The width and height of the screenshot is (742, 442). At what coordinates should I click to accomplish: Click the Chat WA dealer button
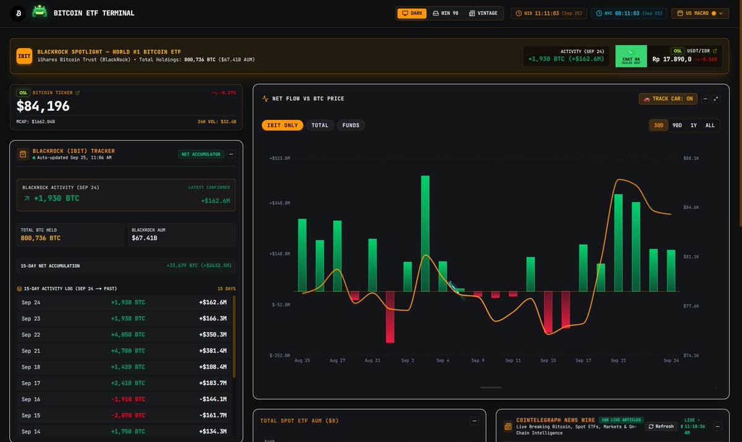(x=631, y=56)
